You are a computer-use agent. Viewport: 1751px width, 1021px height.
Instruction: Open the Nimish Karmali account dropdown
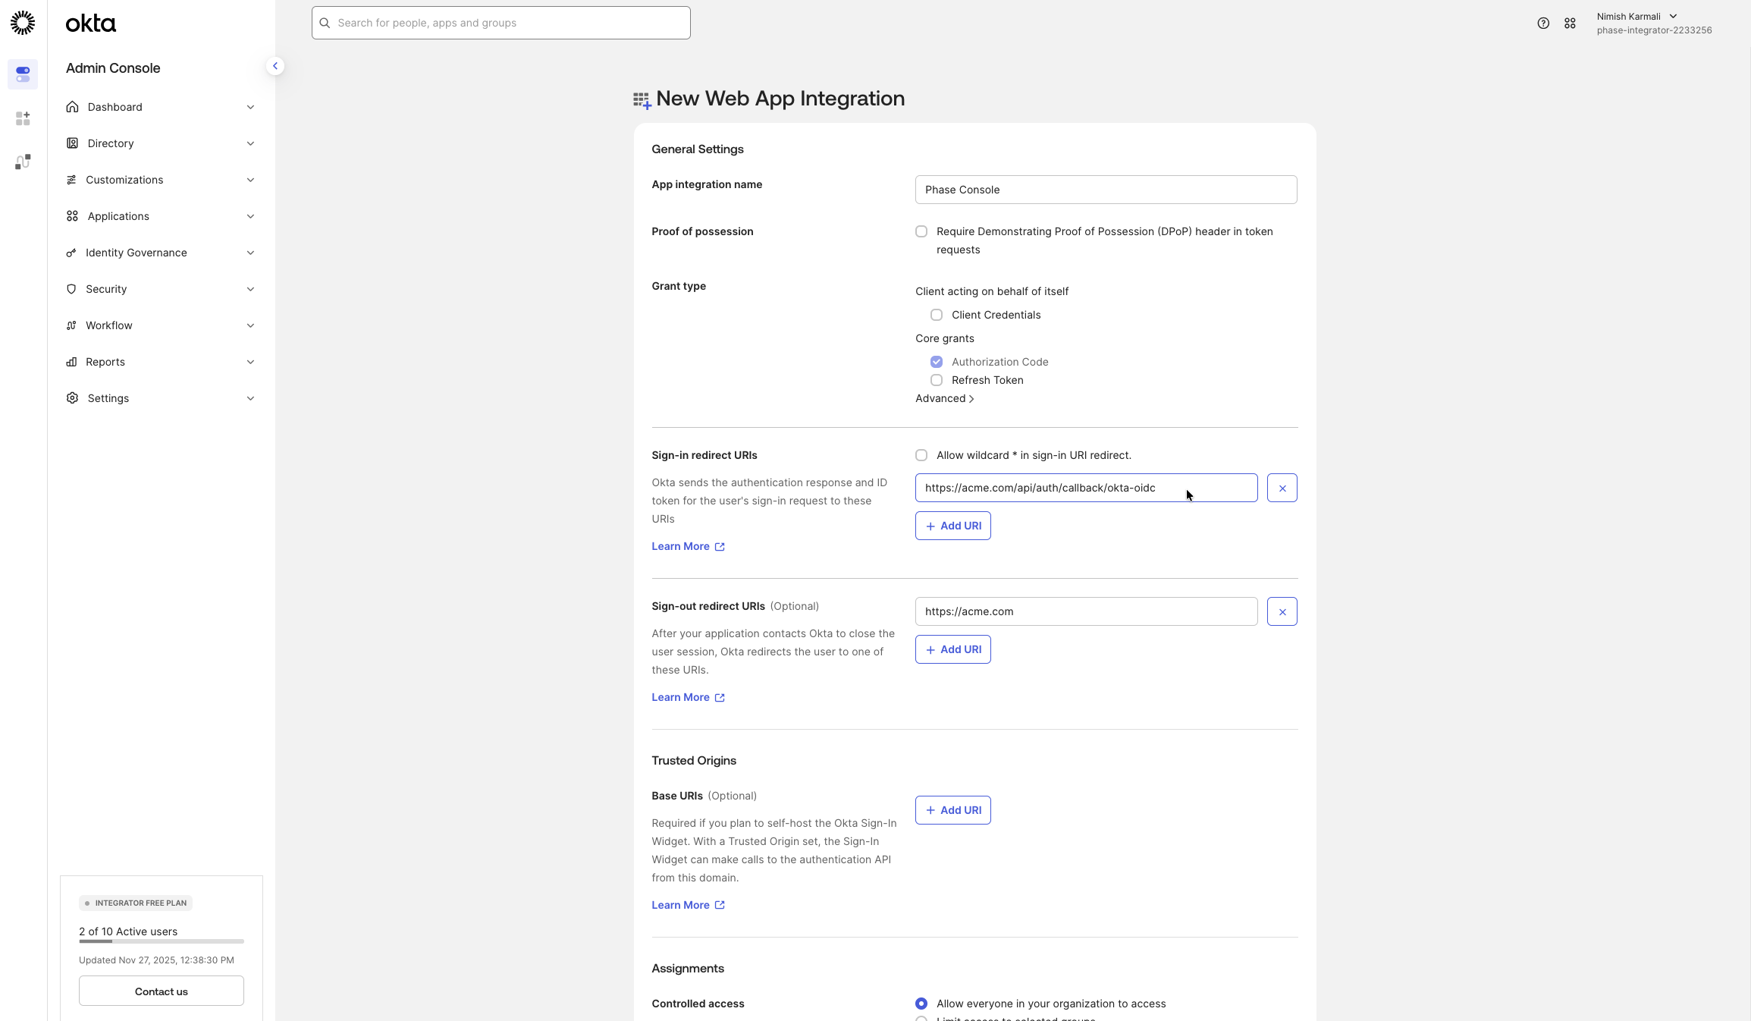tap(1654, 24)
